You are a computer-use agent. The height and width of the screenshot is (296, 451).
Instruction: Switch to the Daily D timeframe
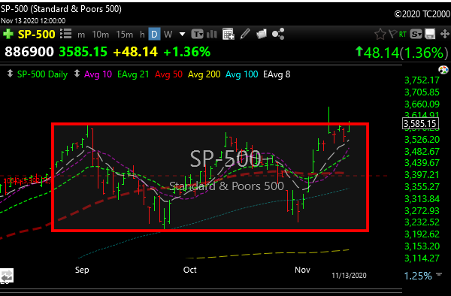pyautogui.click(x=154, y=35)
